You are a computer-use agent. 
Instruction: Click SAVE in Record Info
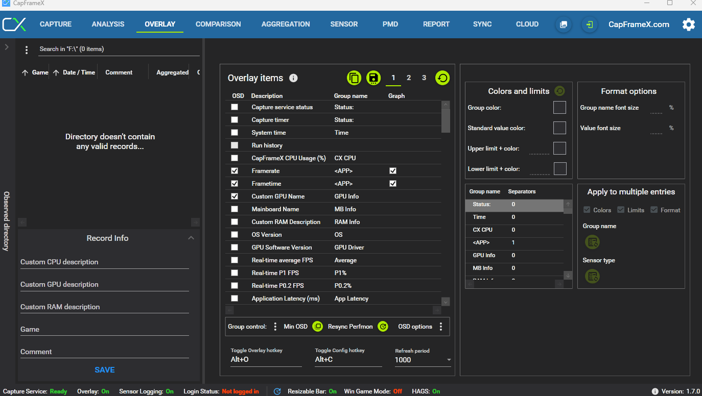(x=105, y=370)
